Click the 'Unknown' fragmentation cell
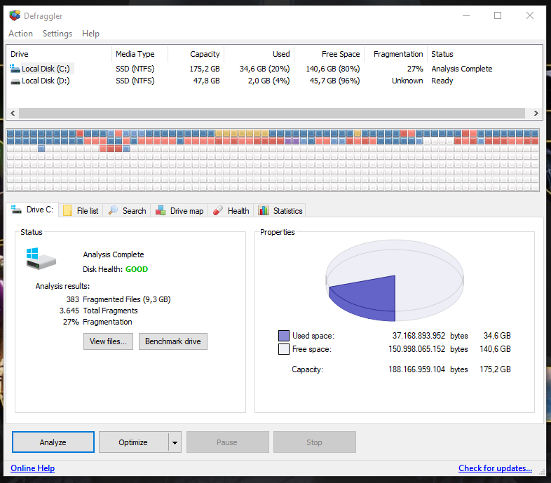Viewport: 551px width, 483px height. pos(407,81)
